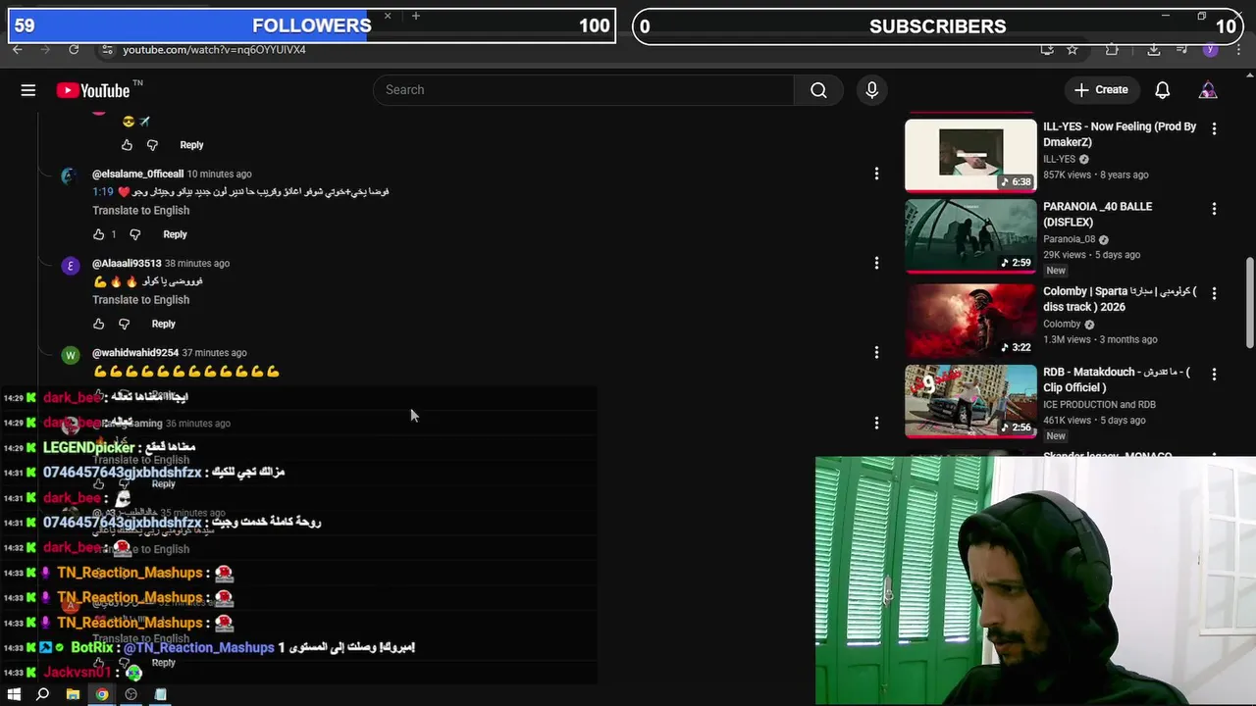The width and height of the screenshot is (1256, 706).
Task: Click the Create button
Action: click(1101, 90)
